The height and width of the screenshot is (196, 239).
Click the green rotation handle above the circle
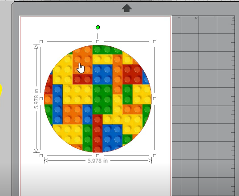pyautogui.click(x=98, y=28)
